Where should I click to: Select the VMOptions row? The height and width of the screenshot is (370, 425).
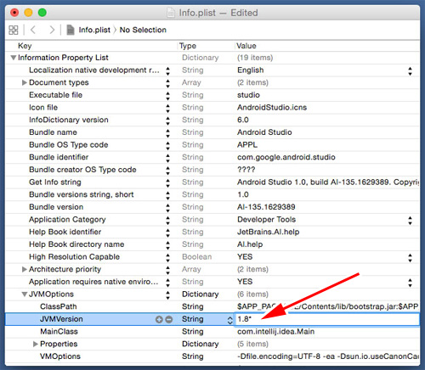pos(212,356)
